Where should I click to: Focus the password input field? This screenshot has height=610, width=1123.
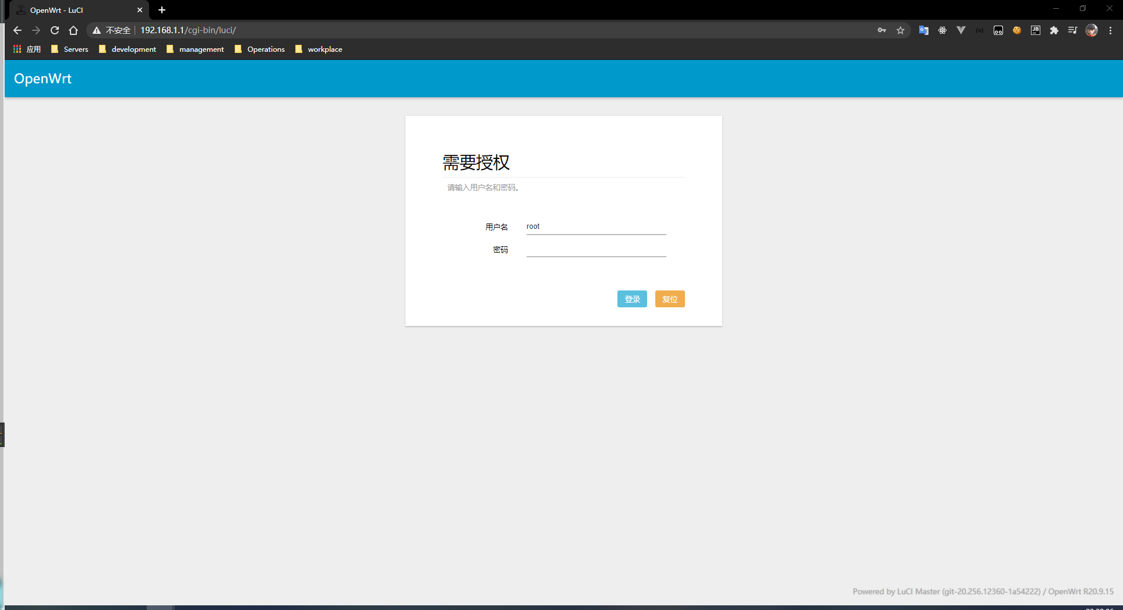596,249
